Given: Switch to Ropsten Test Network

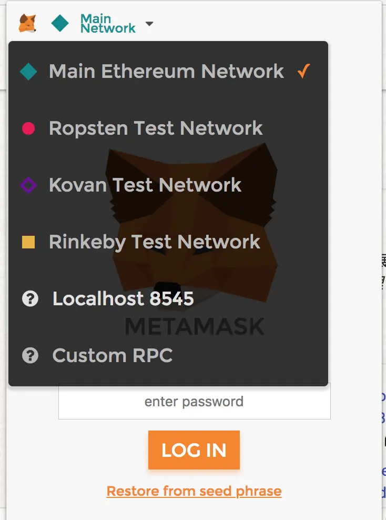Looking at the screenshot, I should click(x=156, y=128).
